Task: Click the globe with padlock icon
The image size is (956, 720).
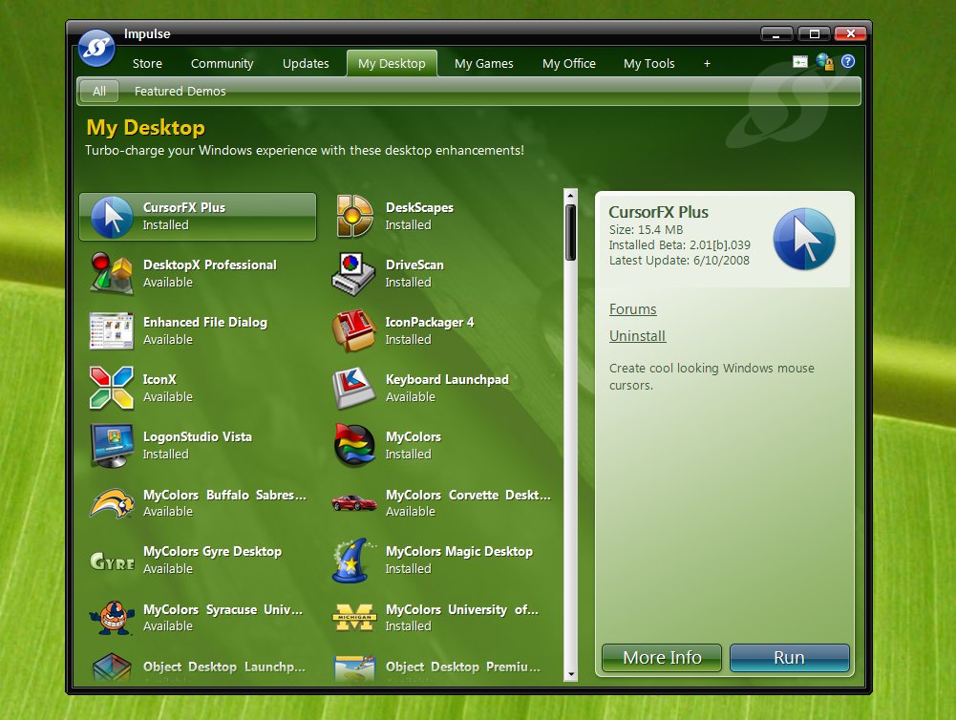Action: click(825, 61)
